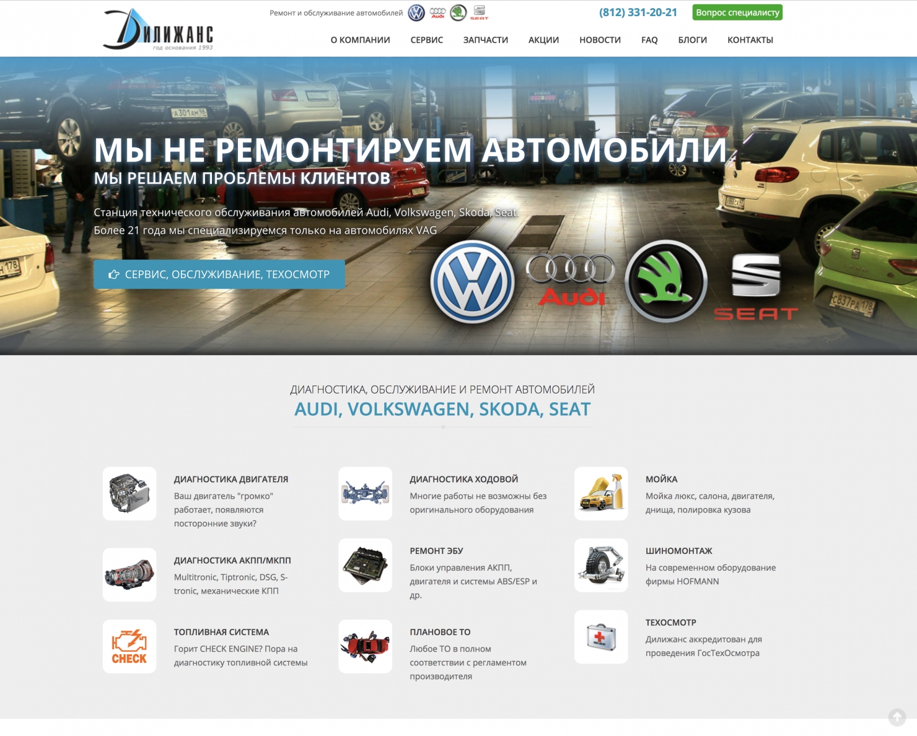Open the FAQ menu item
Viewport: 917px width, 736px height.
click(649, 40)
